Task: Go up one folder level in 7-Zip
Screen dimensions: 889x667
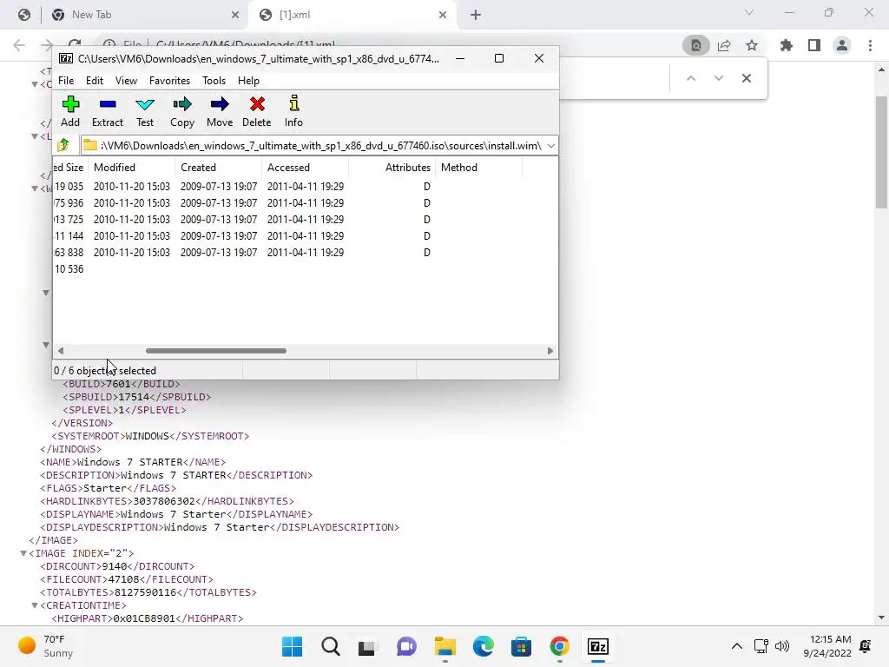Action: (63, 145)
